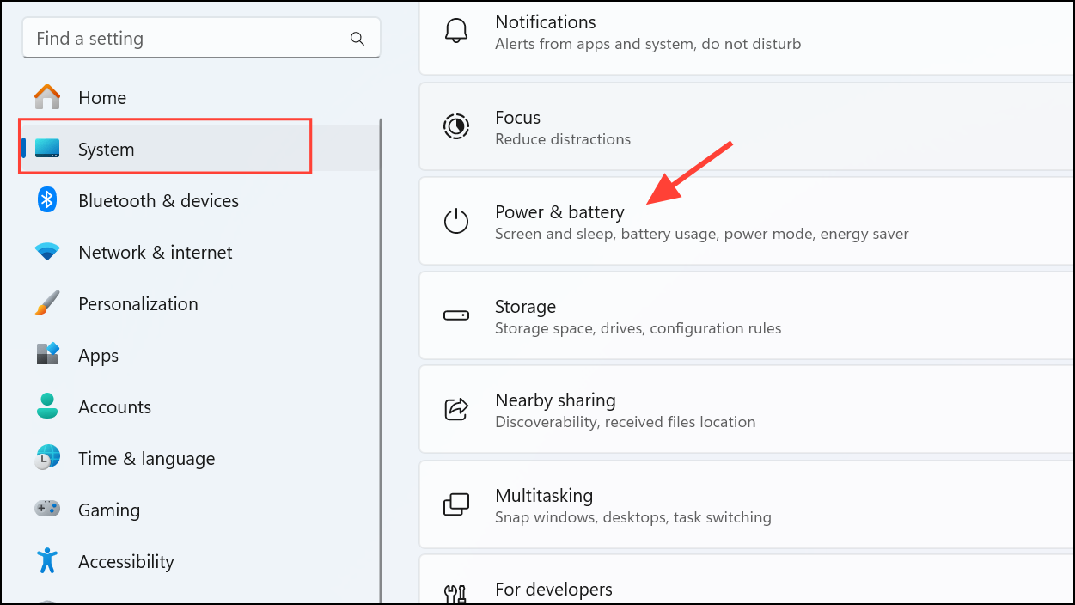Navigate to Accessibility settings
The width and height of the screenshot is (1075, 605).
[x=125, y=562]
